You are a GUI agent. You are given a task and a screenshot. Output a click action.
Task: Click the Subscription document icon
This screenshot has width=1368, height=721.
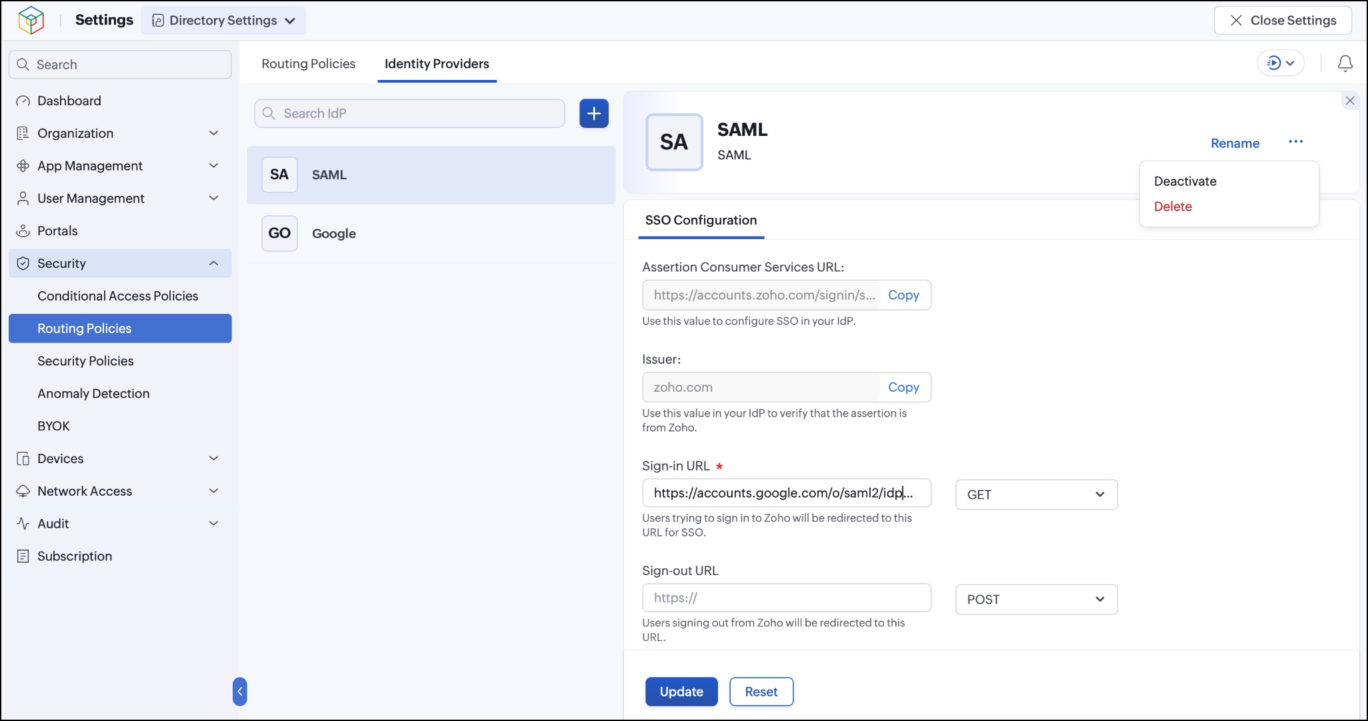[23, 556]
